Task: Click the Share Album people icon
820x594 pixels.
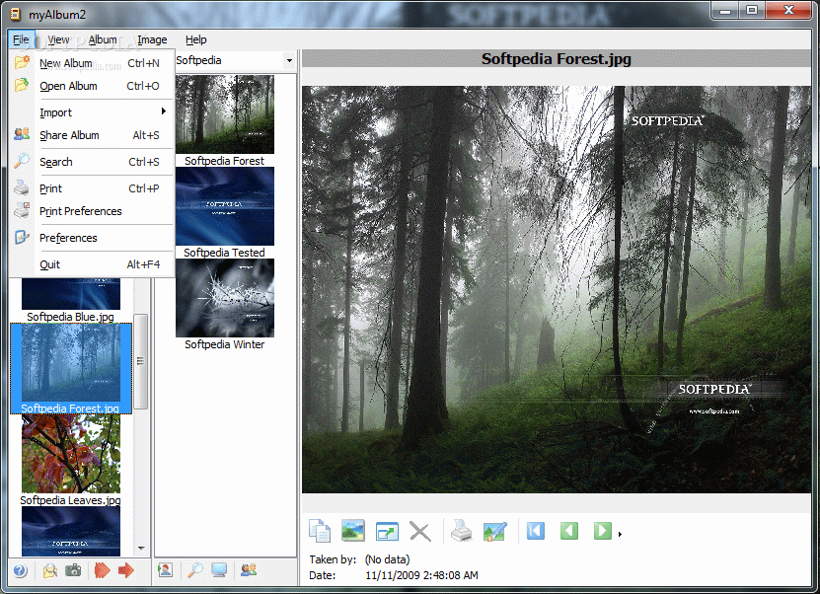Action: (22, 134)
